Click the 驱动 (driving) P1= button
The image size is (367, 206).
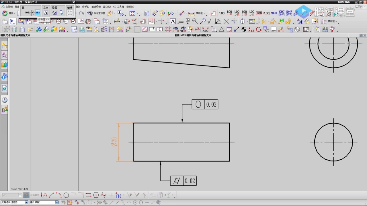(x=70, y=13)
